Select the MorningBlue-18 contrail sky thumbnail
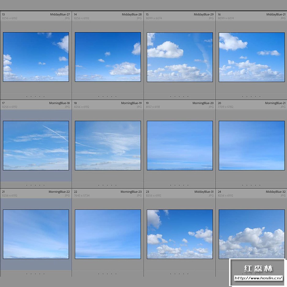The height and width of the screenshot is (287, 287). tap(36, 145)
